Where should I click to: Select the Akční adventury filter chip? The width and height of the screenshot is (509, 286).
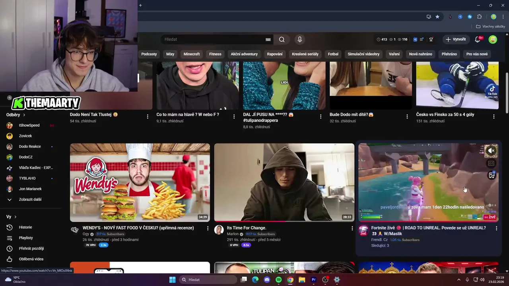point(244,54)
